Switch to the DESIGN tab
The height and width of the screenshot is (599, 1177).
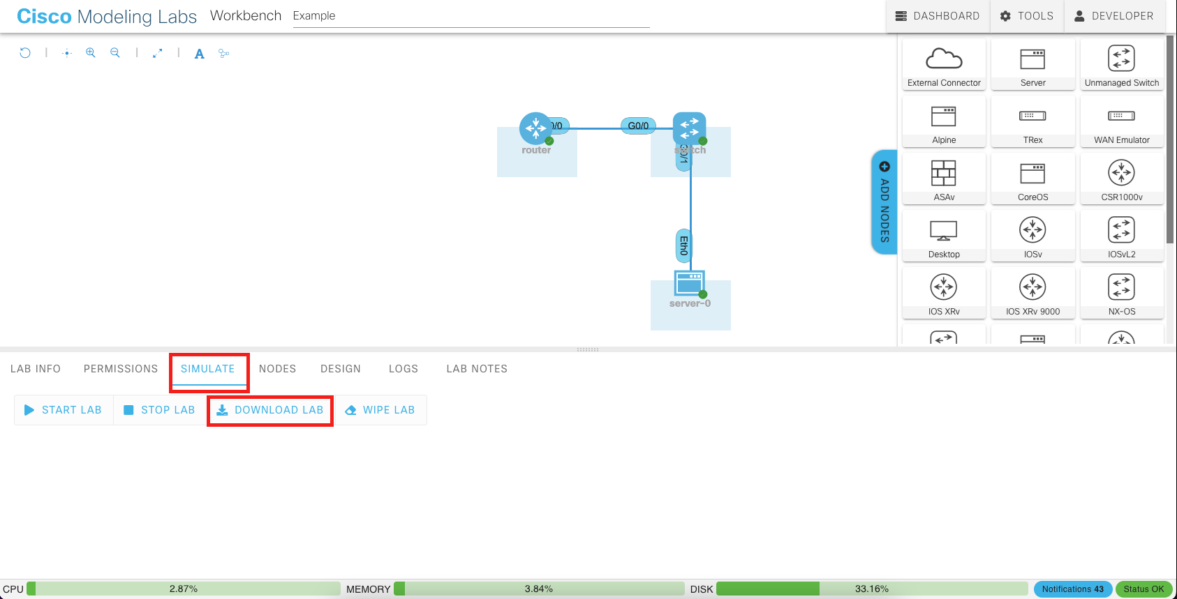[x=341, y=369]
